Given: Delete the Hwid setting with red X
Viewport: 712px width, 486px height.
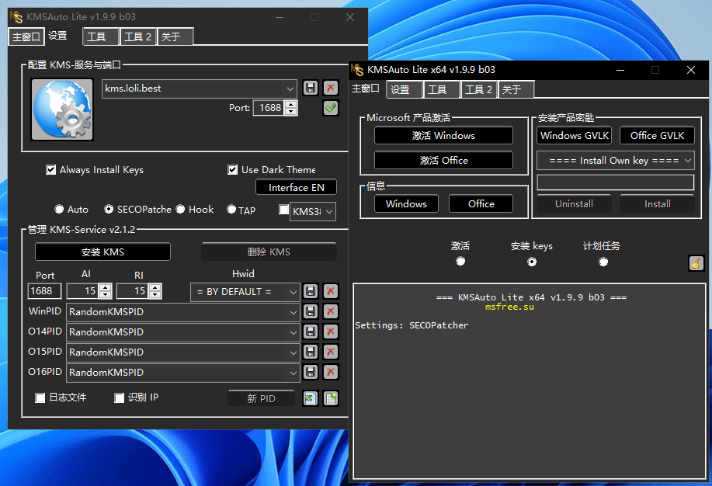Looking at the screenshot, I should point(331,291).
